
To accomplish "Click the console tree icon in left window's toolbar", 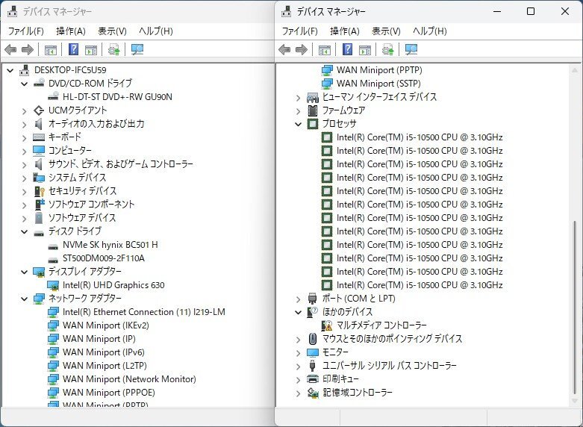I will [x=50, y=50].
